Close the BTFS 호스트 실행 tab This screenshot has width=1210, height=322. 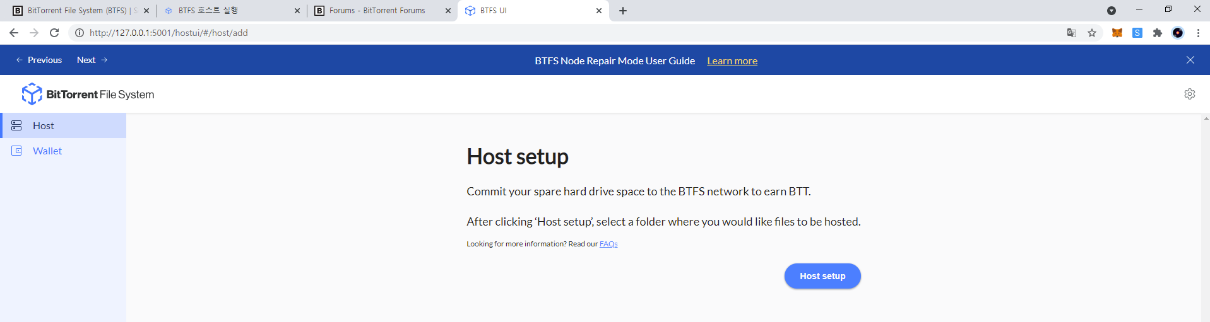(x=297, y=11)
